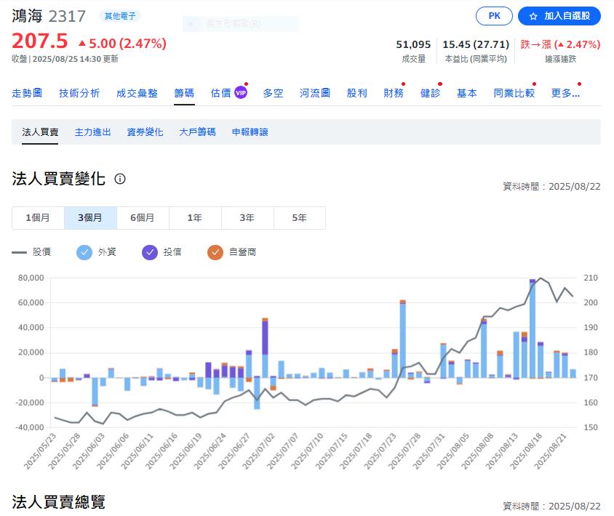
Task: Click the 207.5 stock price
Action: tap(40, 41)
